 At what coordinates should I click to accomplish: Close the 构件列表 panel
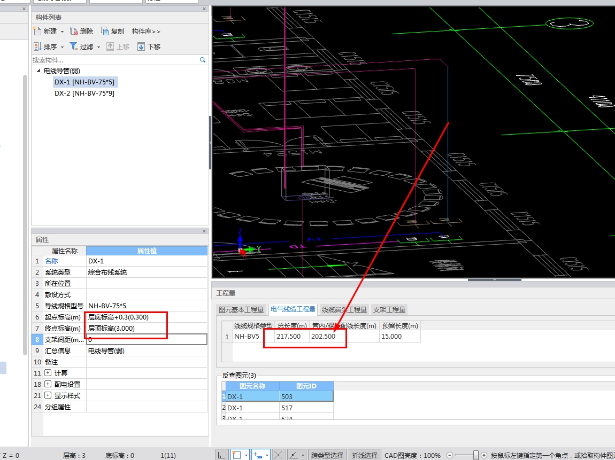pyautogui.click(x=204, y=9)
